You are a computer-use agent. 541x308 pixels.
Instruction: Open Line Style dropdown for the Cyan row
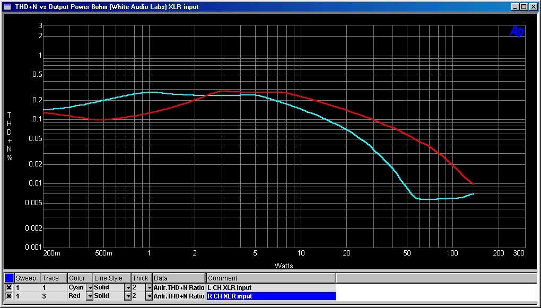tap(128, 288)
